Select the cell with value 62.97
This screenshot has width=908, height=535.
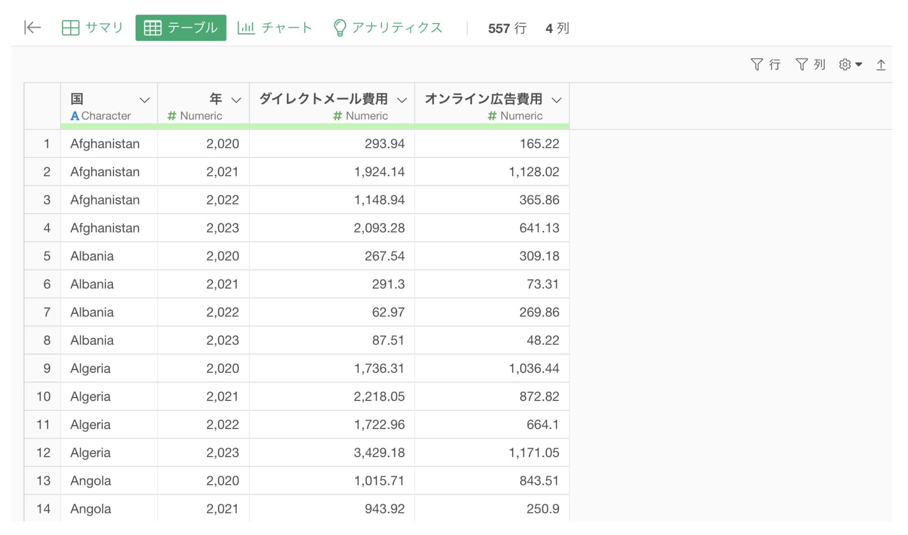click(x=332, y=312)
